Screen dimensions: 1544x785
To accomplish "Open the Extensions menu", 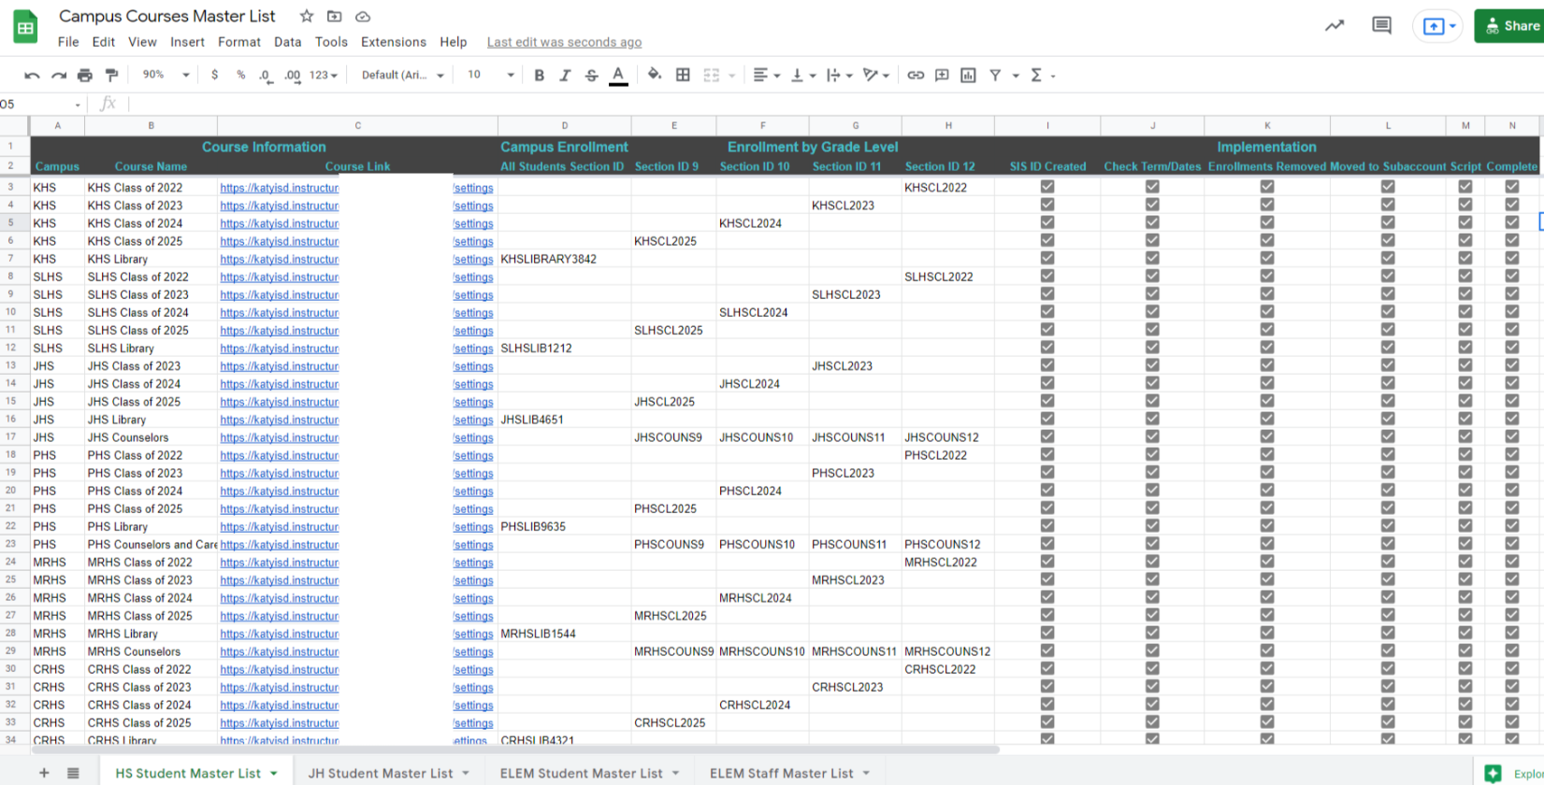I will tap(393, 42).
